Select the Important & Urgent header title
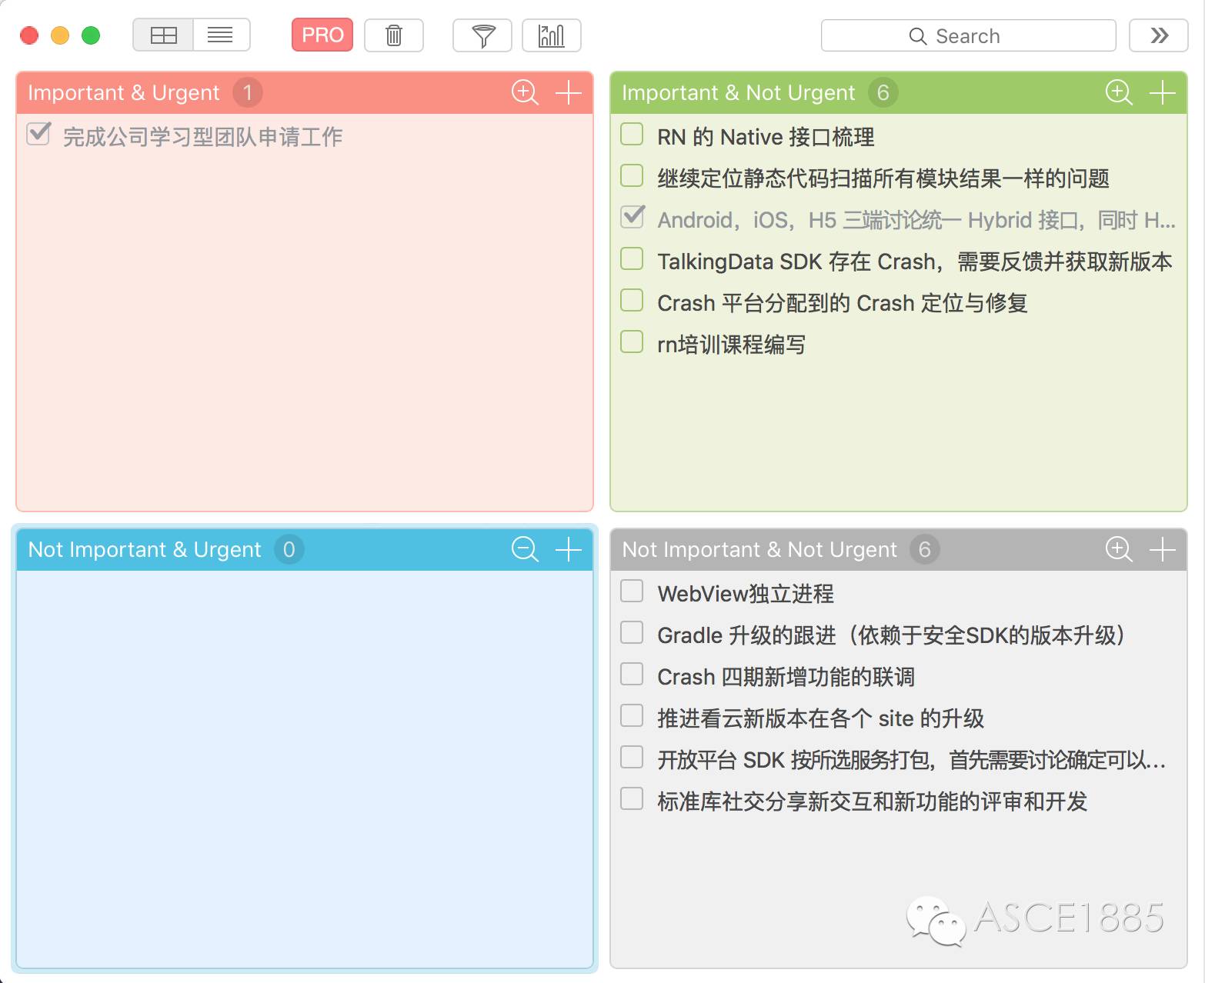 click(x=124, y=93)
